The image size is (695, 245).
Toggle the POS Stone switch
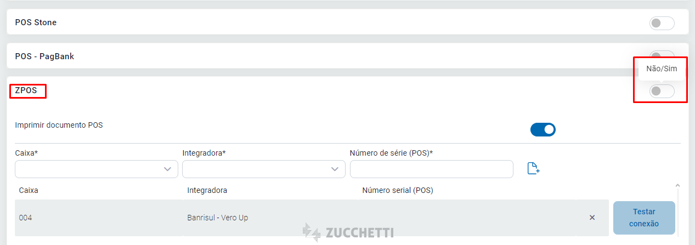(661, 23)
